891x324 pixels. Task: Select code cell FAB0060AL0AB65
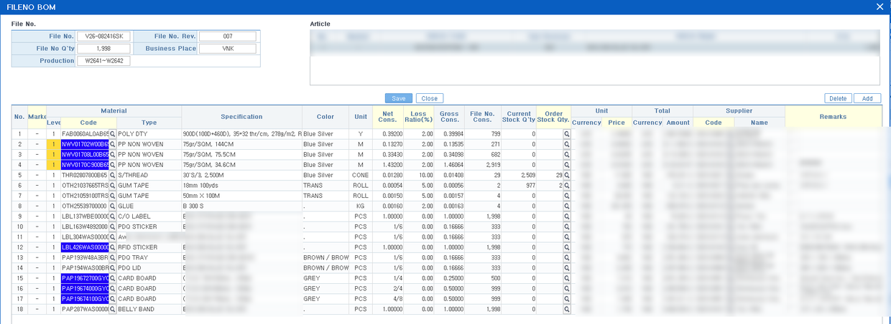[x=85, y=134]
